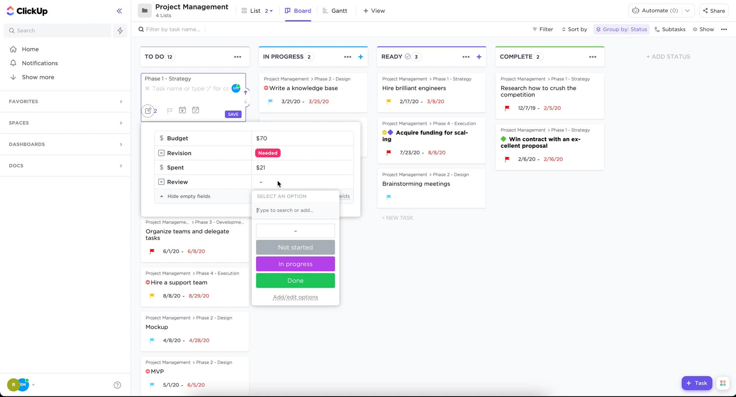Click the READY status checkmark icon
Image resolution: width=736 pixels, height=397 pixels.
[407, 57]
